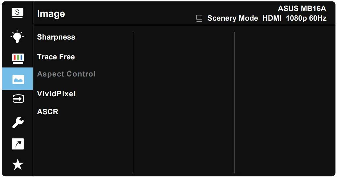This screenshot has height=178, width=337.
Task: Open MyFavorite star icon
Action: click(x=17, y=165)
